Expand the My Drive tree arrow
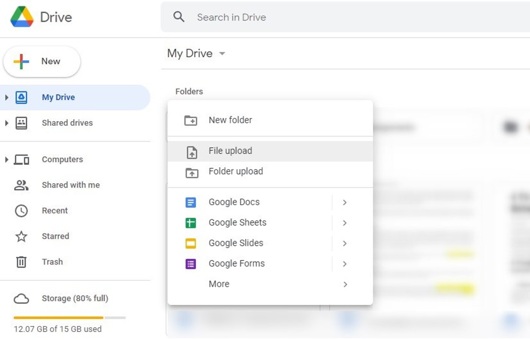Screen dimensions: 530x340 click(6, 97)
